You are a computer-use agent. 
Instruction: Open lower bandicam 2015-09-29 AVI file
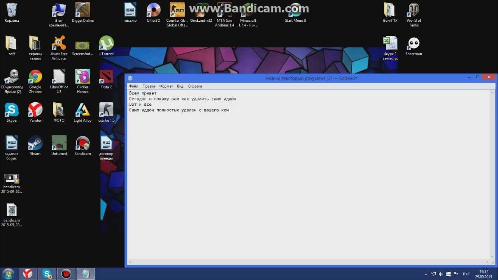12,216
